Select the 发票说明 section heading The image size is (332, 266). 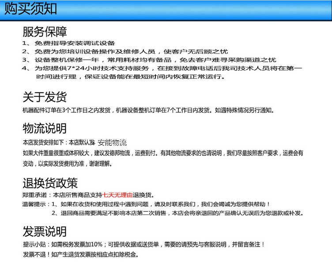[x=45, y=231]
